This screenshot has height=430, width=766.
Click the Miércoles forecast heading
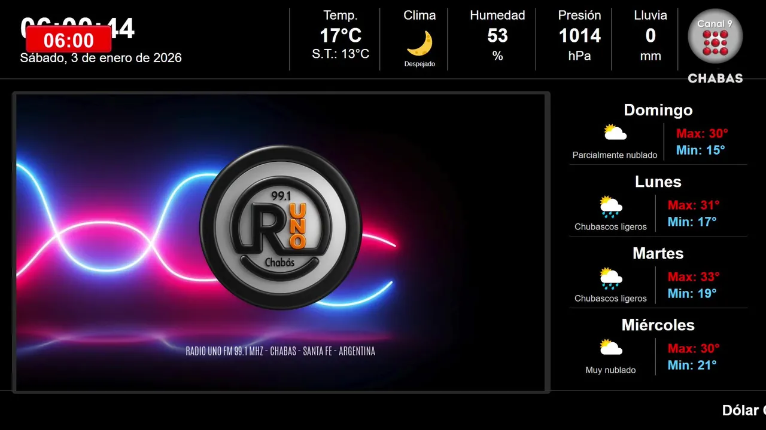click(x=658, y=325)
